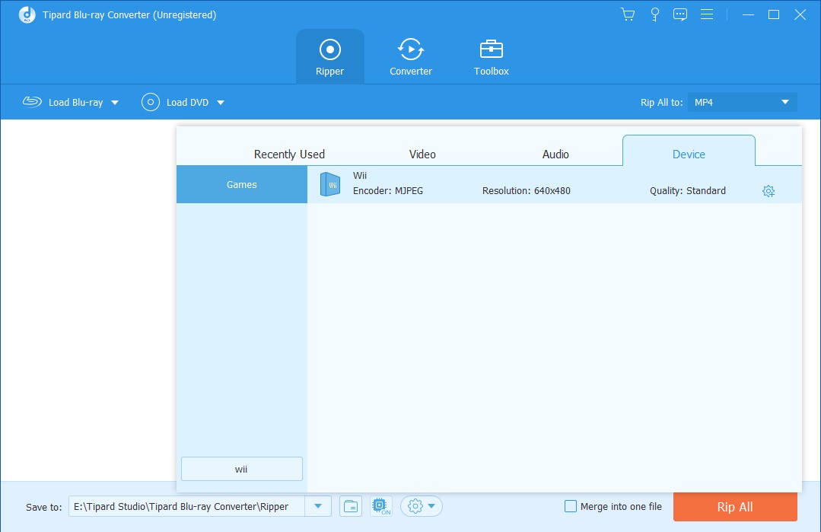Click the Resolution: 640x480 text
This screenshot has width=821, height=532.
(x=527, y=190)
